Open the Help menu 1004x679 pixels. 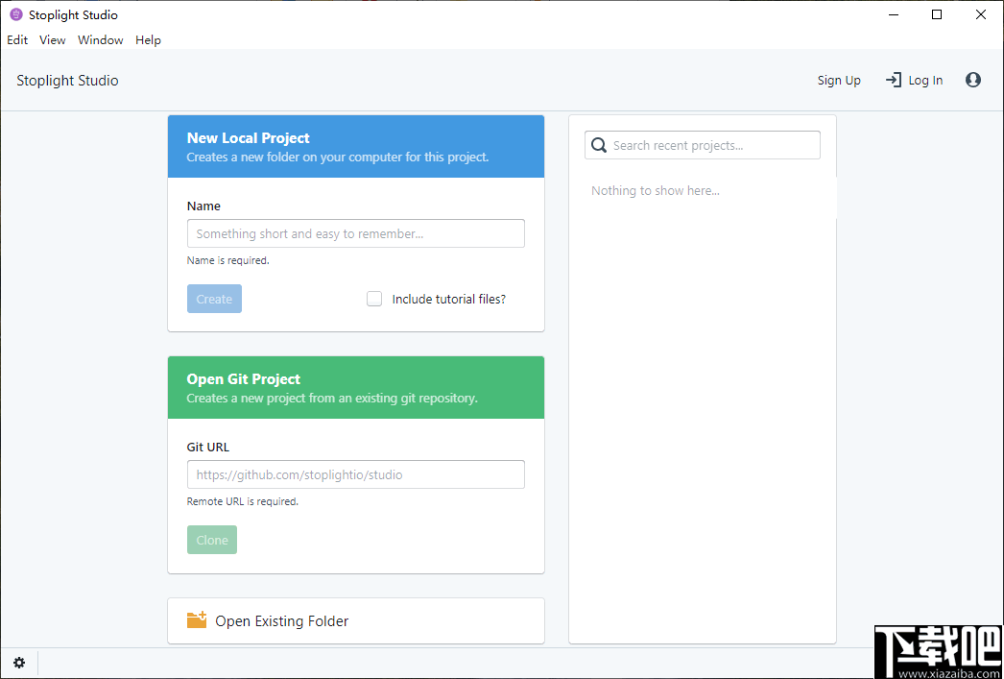[x=148, y=40]
